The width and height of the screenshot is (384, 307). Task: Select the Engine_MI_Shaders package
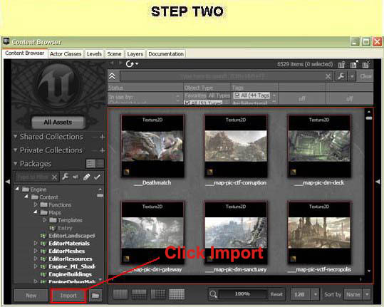72,266
